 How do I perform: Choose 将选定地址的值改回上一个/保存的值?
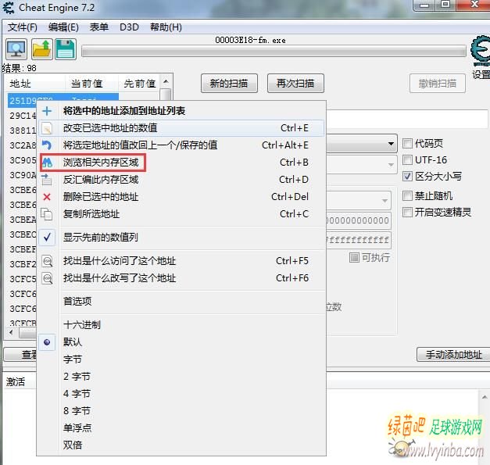[x=181, y=145]
